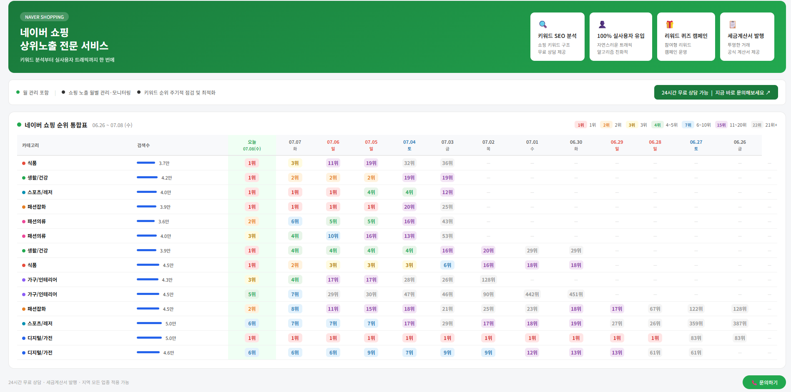Click the 월 관리 포함 text
This screenshot has width=791, height=392.
click(36, 92)
